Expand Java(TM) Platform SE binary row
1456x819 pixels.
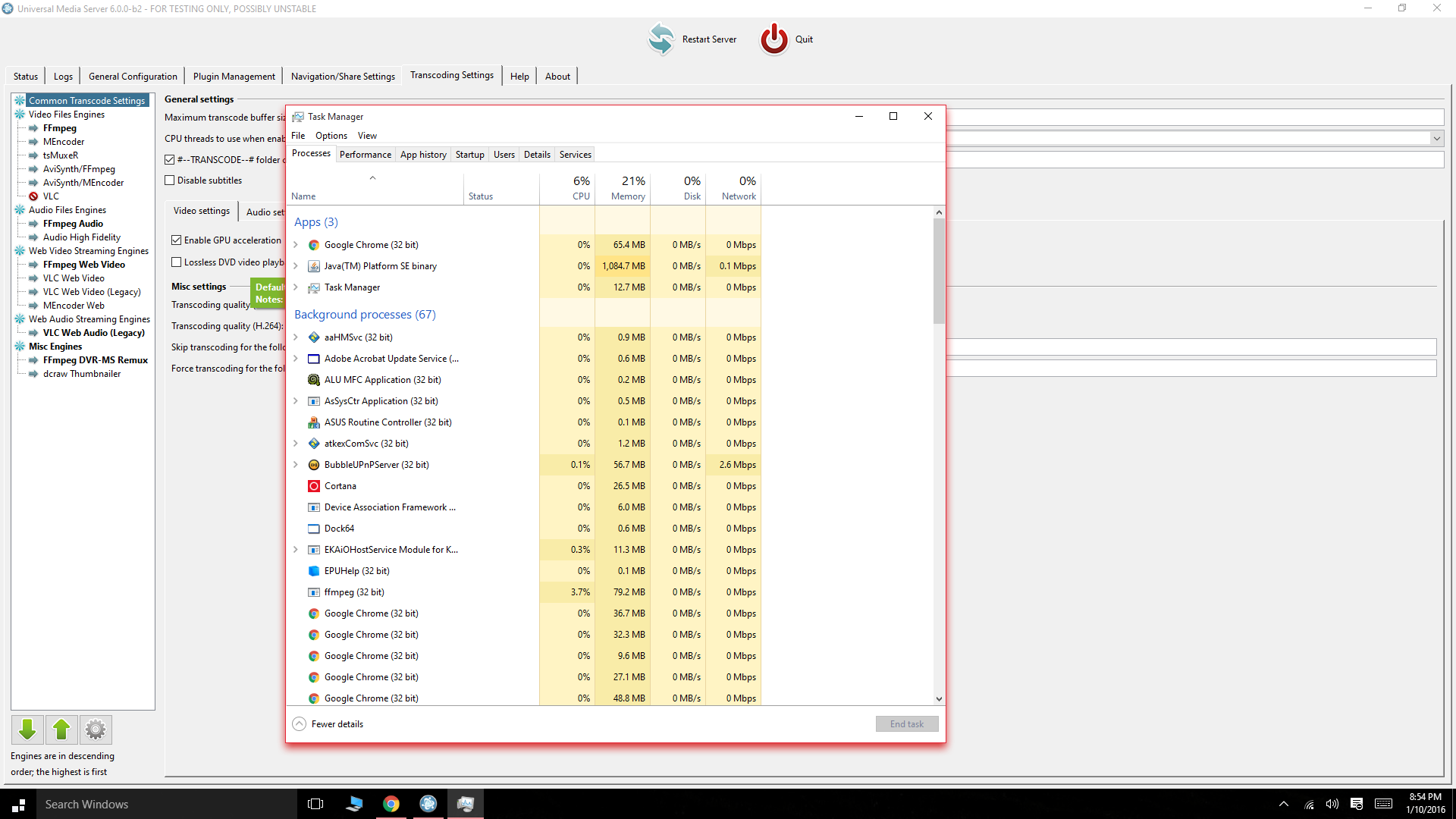point(296,266)
